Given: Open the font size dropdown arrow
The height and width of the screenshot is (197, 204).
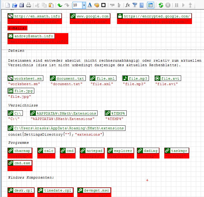Looking at the screenshot, I should [84, 5].
